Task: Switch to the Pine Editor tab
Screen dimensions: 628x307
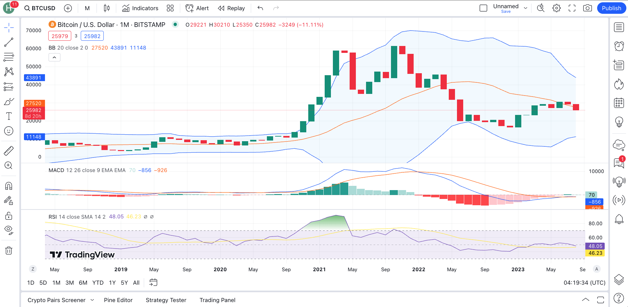Action: click(118, 300)
